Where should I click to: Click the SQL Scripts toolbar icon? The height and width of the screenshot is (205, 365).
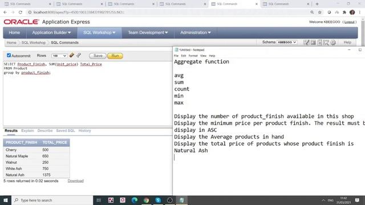[313, 42]
